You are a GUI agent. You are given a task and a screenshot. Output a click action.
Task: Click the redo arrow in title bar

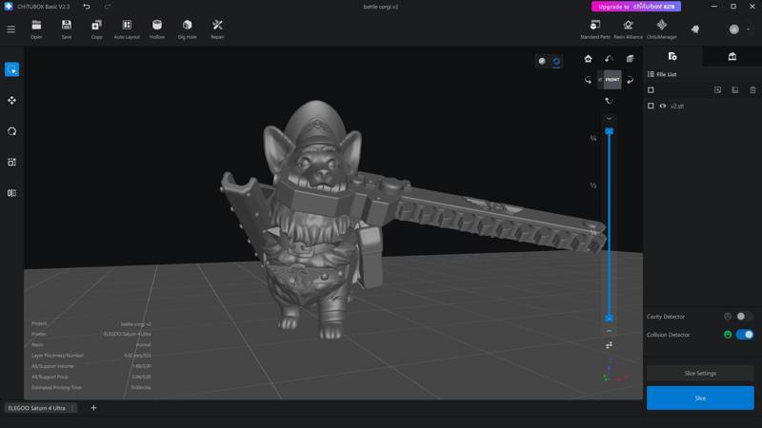(108, 7)
